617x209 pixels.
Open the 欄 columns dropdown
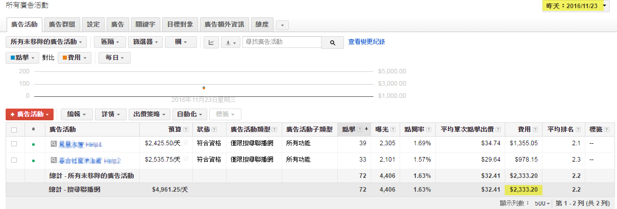pos(181,42)
